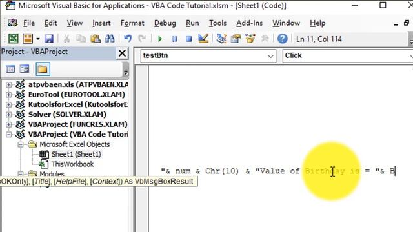Open the Add-Ins menu
Screen dimensions: 413x232
coord(250,23)
